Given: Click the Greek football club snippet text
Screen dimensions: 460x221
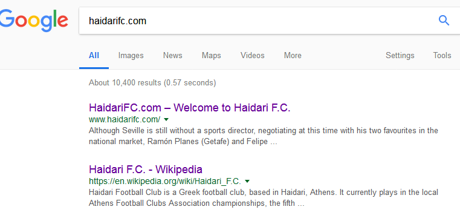Looking at the screenshot, I should pyautogui.click(x=264, y=198).
